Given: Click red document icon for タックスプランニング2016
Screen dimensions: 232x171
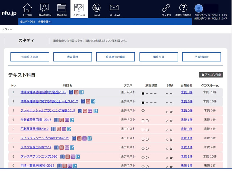Looking at the screenshot, I should point(67,156).
